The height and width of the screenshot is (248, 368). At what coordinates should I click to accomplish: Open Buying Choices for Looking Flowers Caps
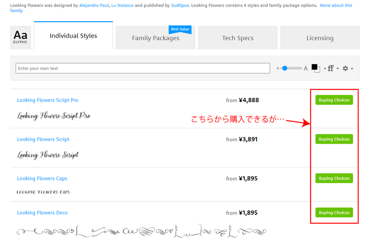334,178
